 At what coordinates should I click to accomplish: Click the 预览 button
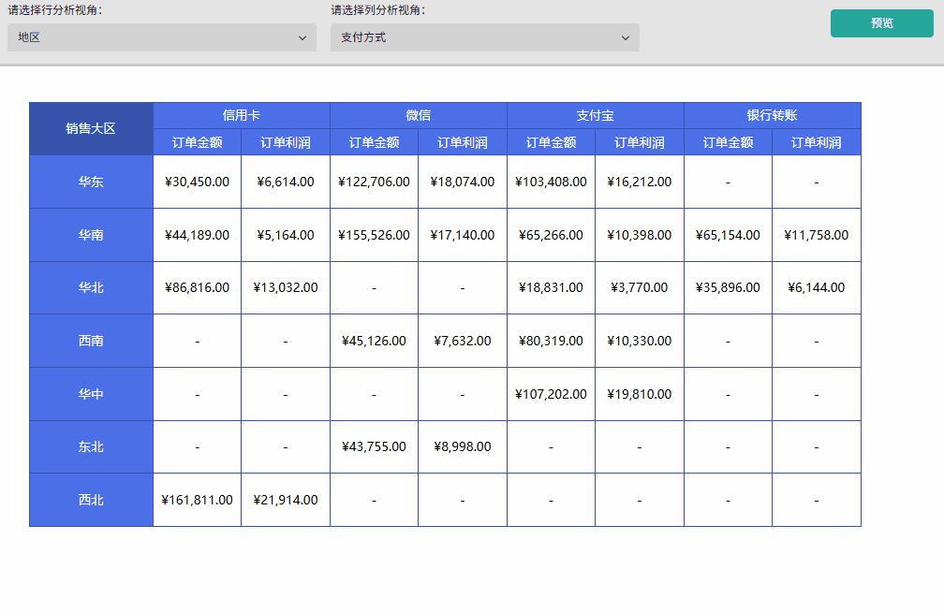(x=881, y=23)
